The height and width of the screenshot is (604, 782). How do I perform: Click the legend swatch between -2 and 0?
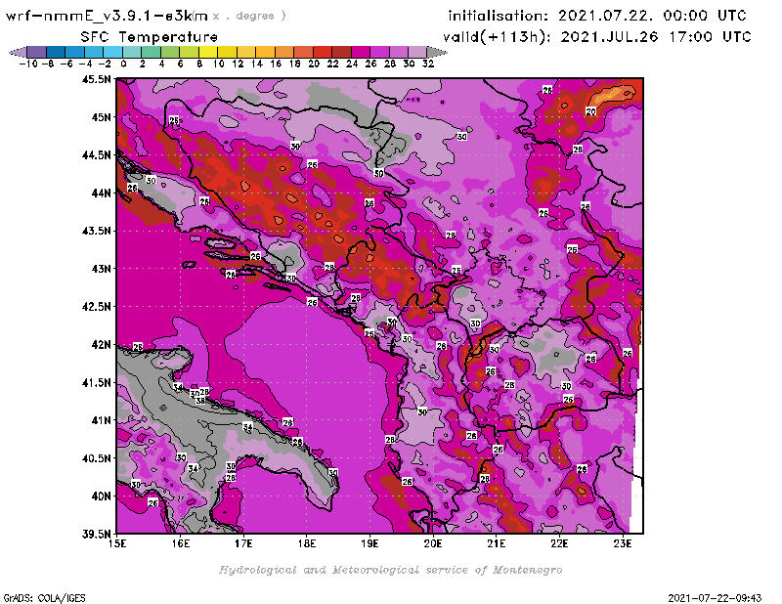tap(113, 52)
